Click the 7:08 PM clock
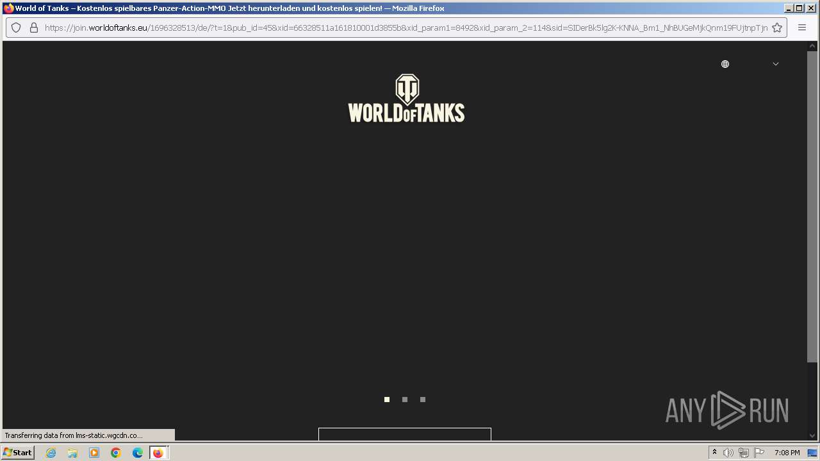 point(787,453)
